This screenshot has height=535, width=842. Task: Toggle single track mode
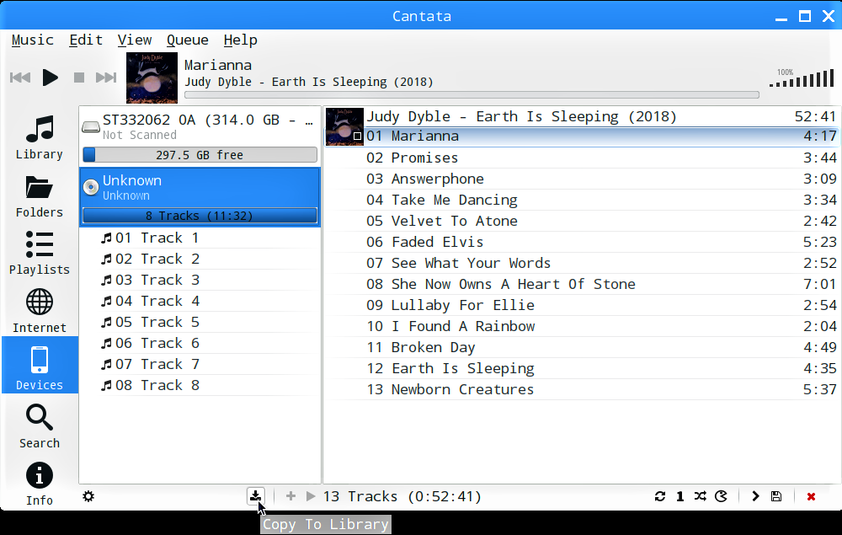tap(679, 496)
